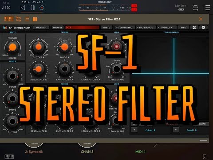The height and width of the screenshot is (160, 213).
Task: Pause the transport playback
Action: (x=32, y=8)
